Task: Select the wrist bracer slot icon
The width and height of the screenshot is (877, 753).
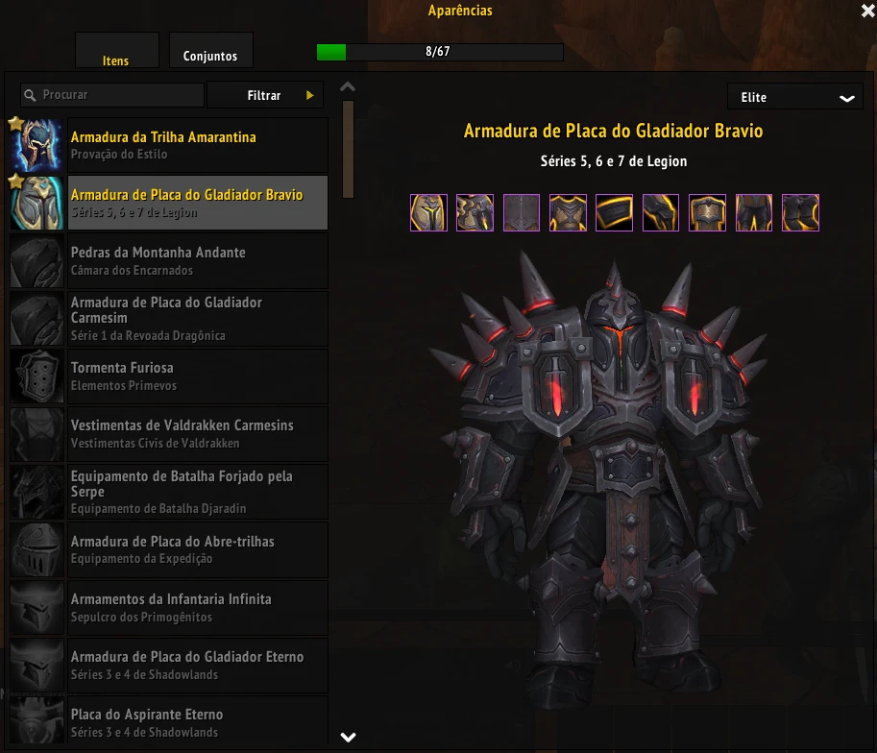Action: (x=614, y=212)
